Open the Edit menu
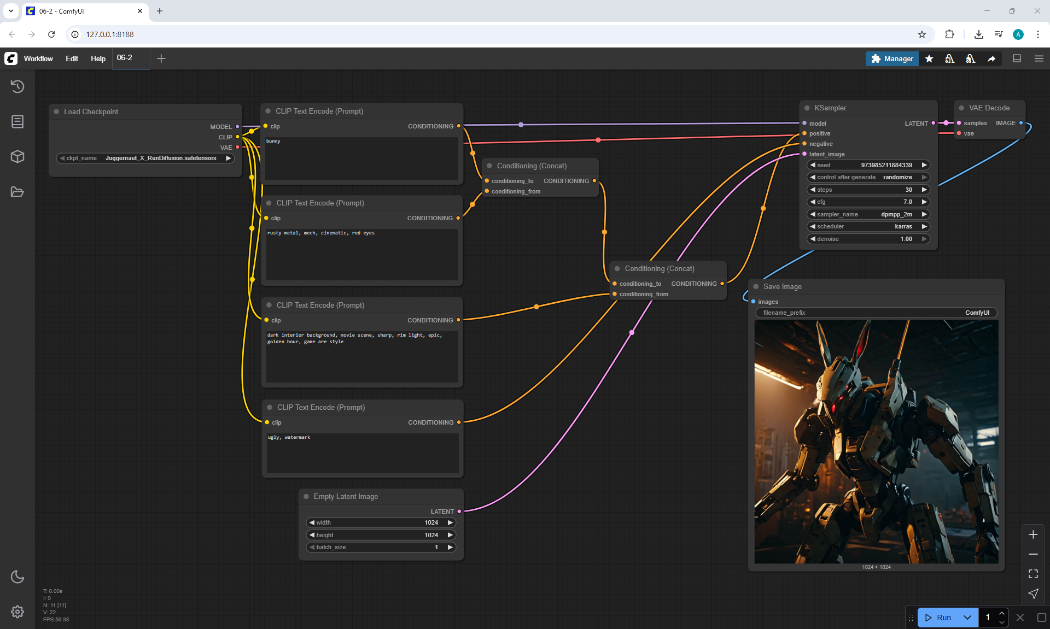This screenshot has width=1050, height=629. coord(72,58)
